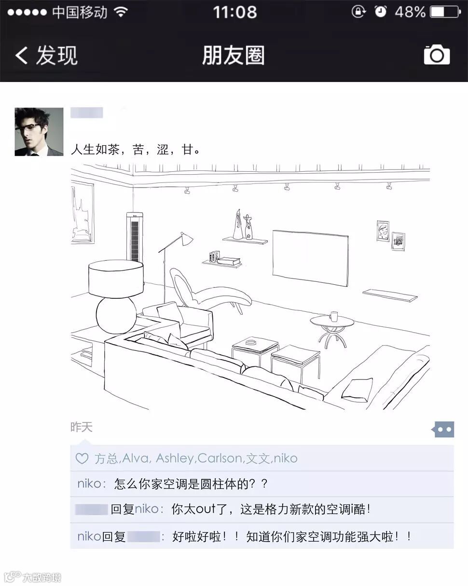Tap niko's comment 好啦好啦

262,536
